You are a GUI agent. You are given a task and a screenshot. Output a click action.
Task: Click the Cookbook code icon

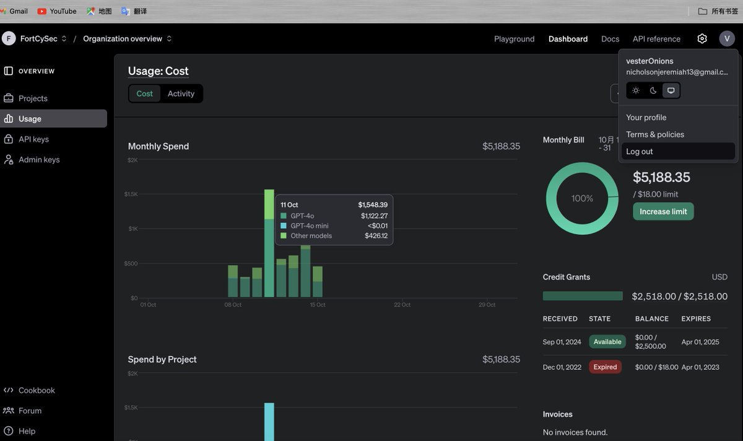(9, 390)
